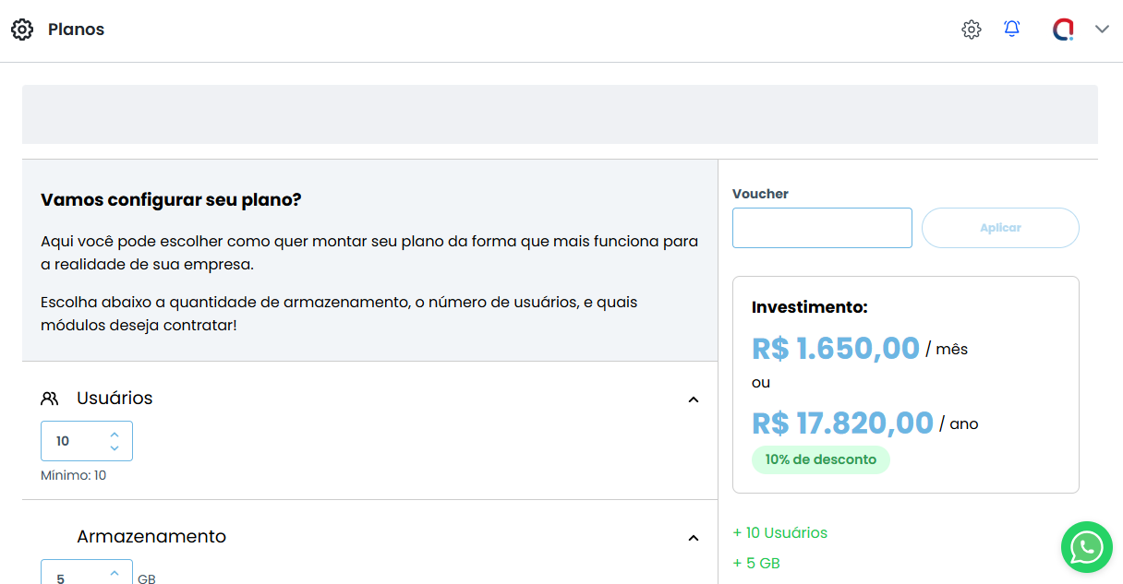Open the notifications bell
Viewport: 1123px width, 584px height.
(1012, 30)
